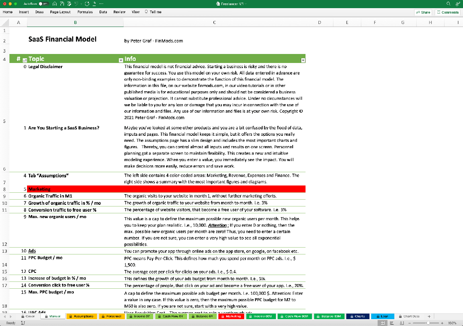Open the Topic column filter dropdown

click(121, 60)
